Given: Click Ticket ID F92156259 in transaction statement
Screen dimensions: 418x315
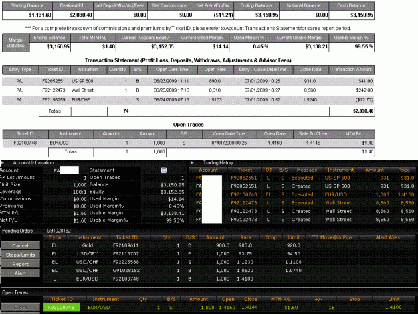Looking at the screenshot, I should click(x=54, y=100).
